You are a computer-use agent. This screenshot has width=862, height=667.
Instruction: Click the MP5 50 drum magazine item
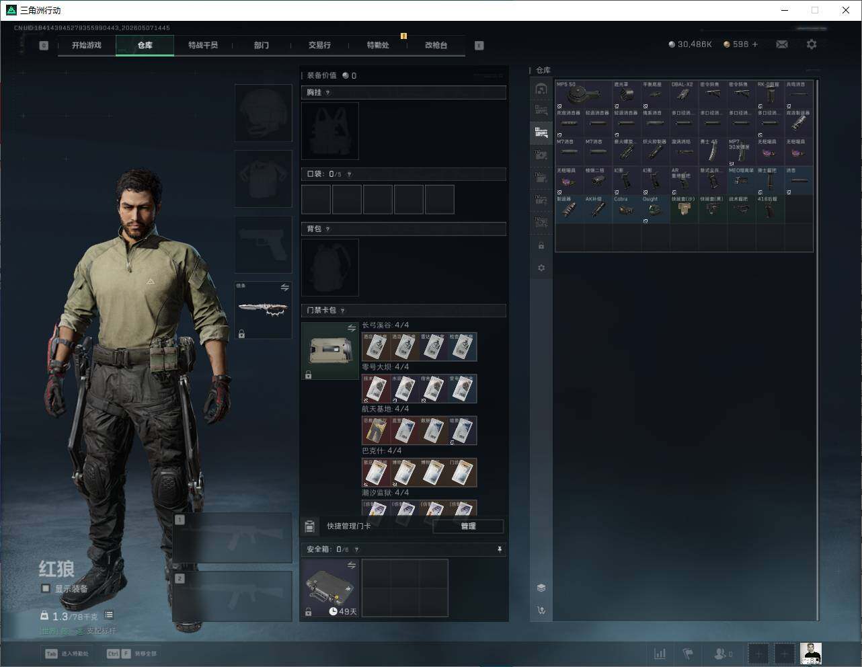click(584, 93)
